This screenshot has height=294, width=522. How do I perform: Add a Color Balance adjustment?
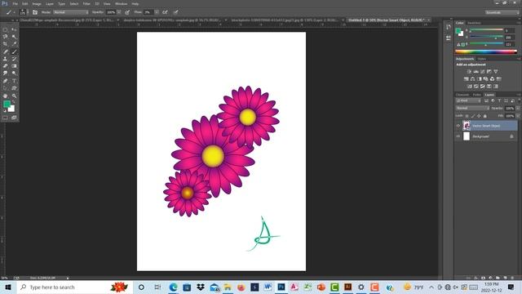(472, 79)
